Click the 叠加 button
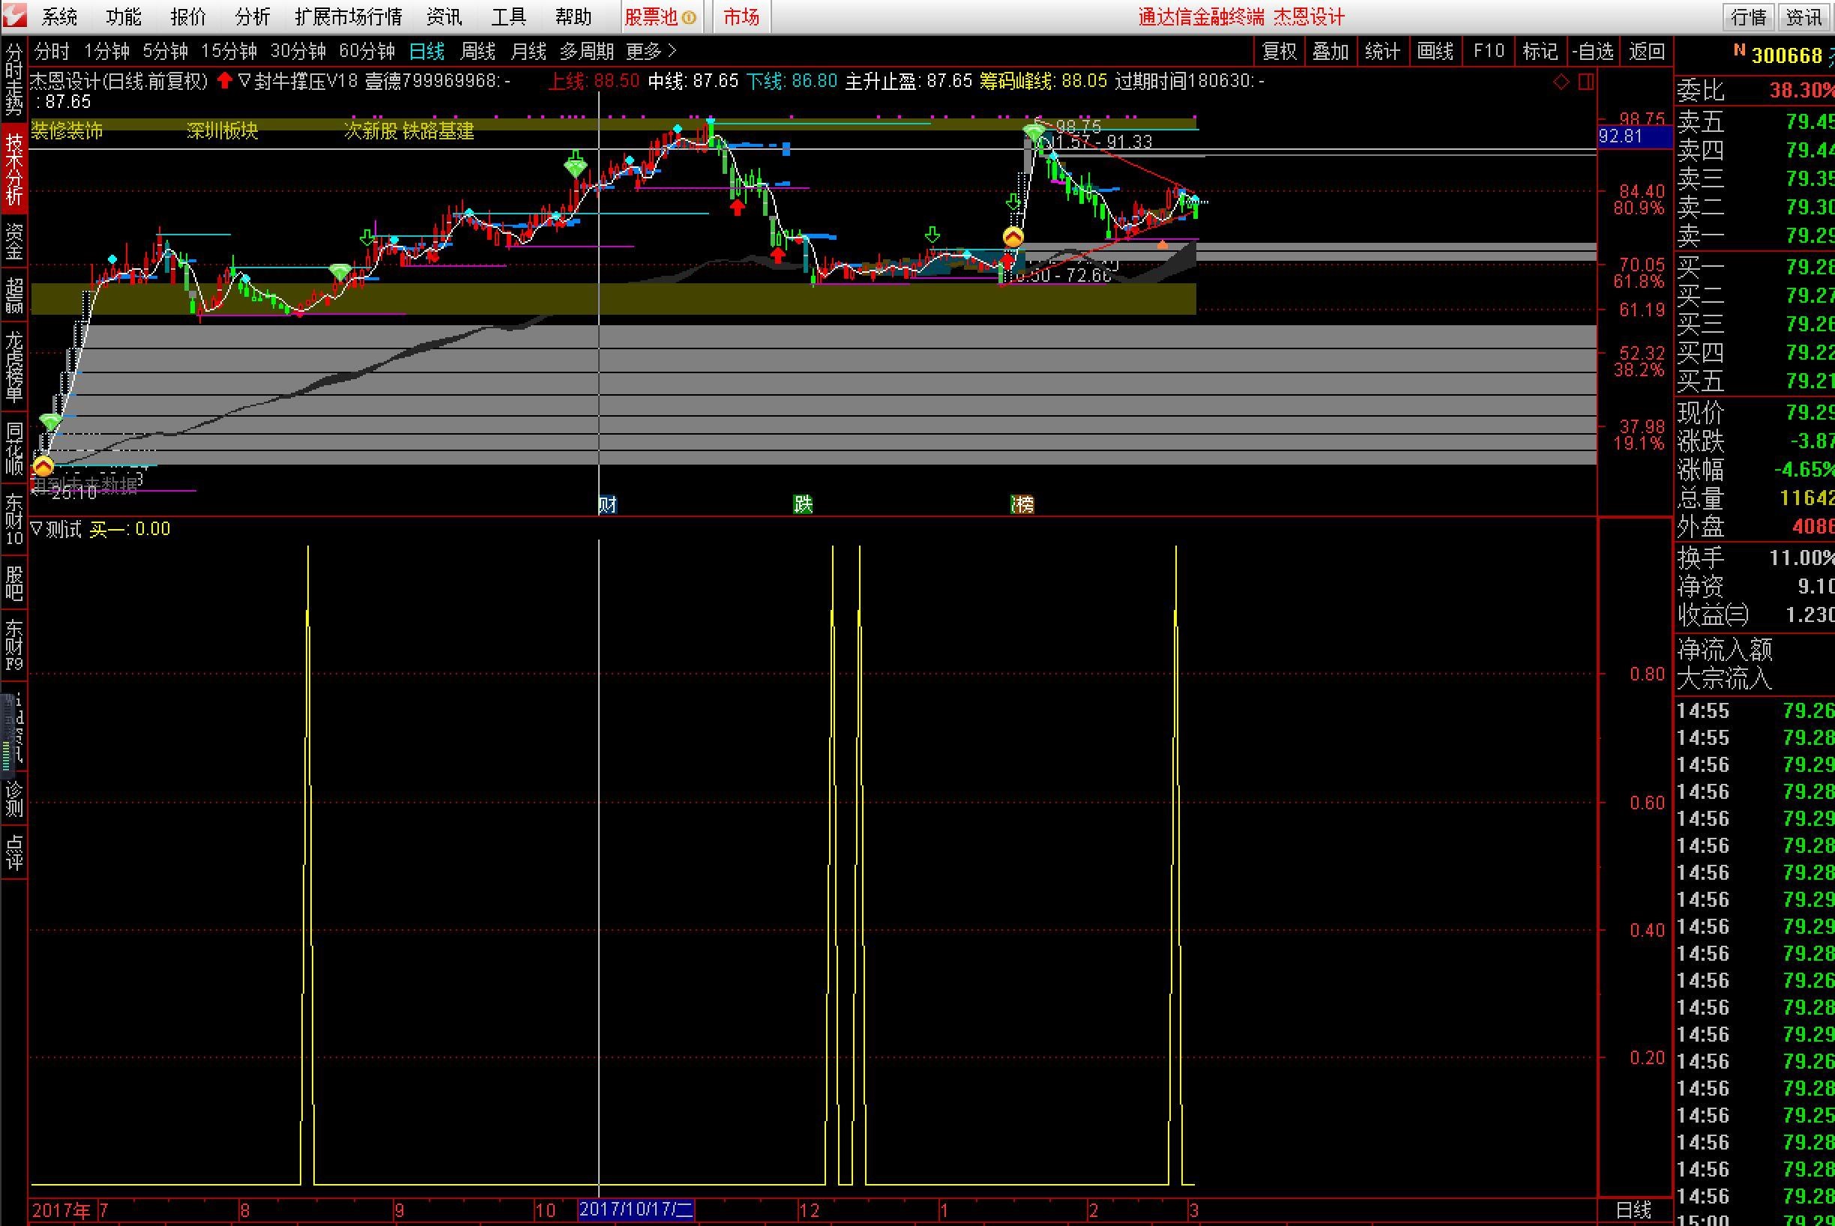1835x1226 pixels. [1331, 52]
